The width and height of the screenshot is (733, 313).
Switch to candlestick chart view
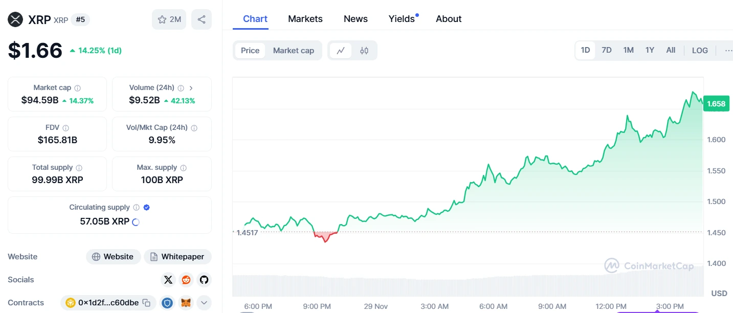point(364,51)
